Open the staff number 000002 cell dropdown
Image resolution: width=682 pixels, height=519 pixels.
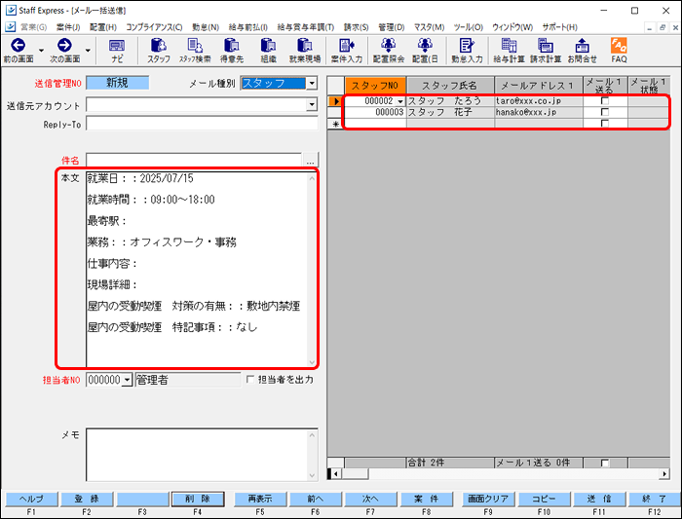coord(400,101)
